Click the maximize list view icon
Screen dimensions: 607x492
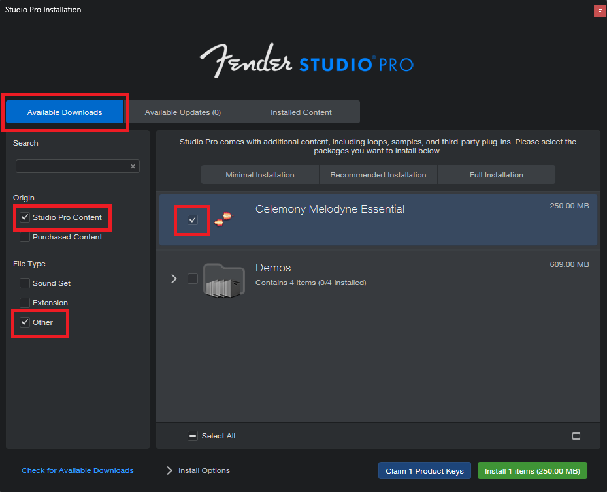tap(576, 436)
